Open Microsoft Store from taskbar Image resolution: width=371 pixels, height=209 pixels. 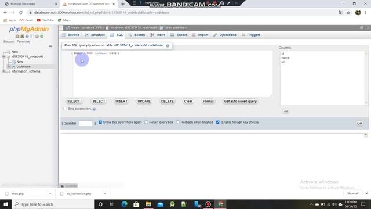click(136, 204)
